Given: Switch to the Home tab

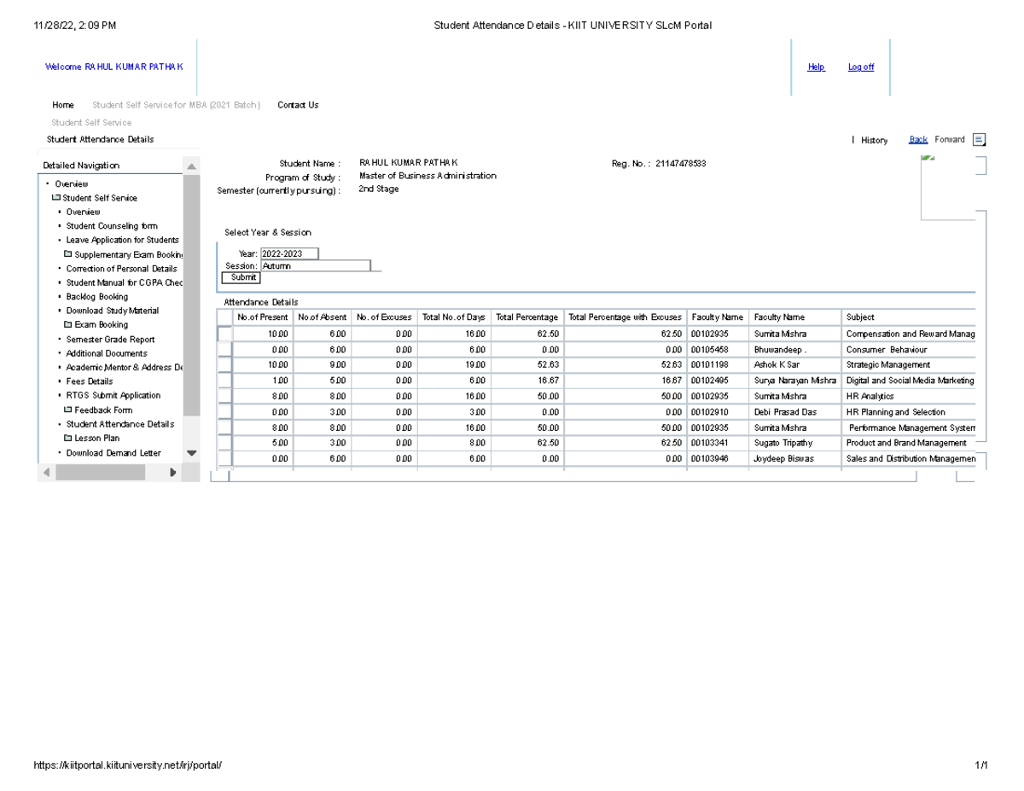Looking at the screenshot, I should 62,104.
